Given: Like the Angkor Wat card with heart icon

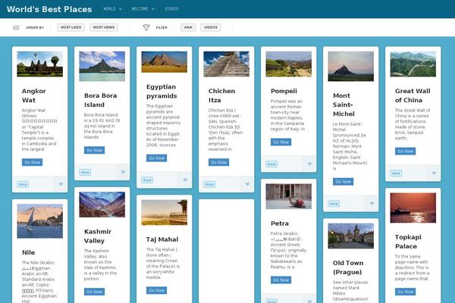Looking at the screenshot, I should click(x=61, y=184).
